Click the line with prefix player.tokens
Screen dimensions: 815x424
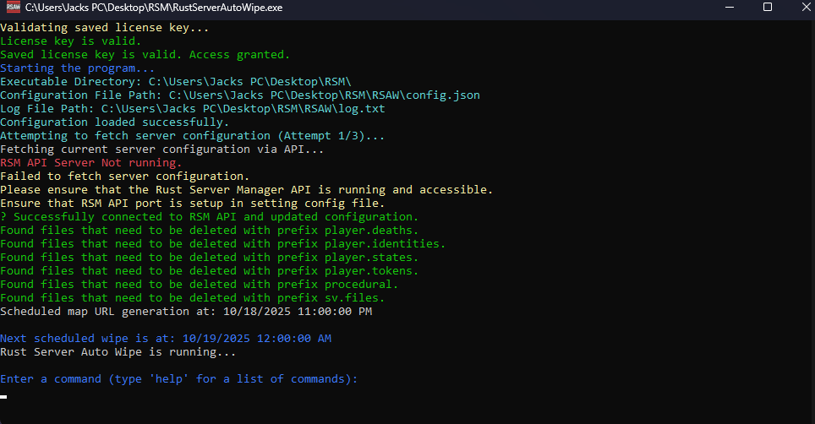point(210,271)
